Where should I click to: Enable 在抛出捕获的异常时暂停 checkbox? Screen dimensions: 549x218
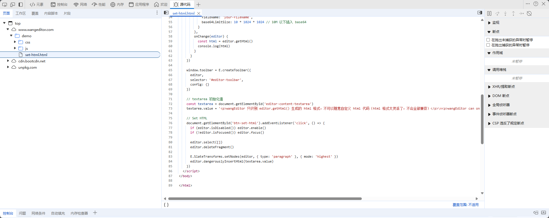(x=488, y=45)
